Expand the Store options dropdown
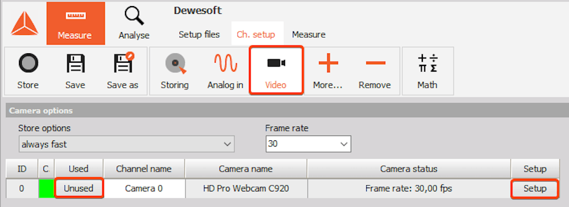The width and height of the screenshot is (569, 207). point(127,144)
